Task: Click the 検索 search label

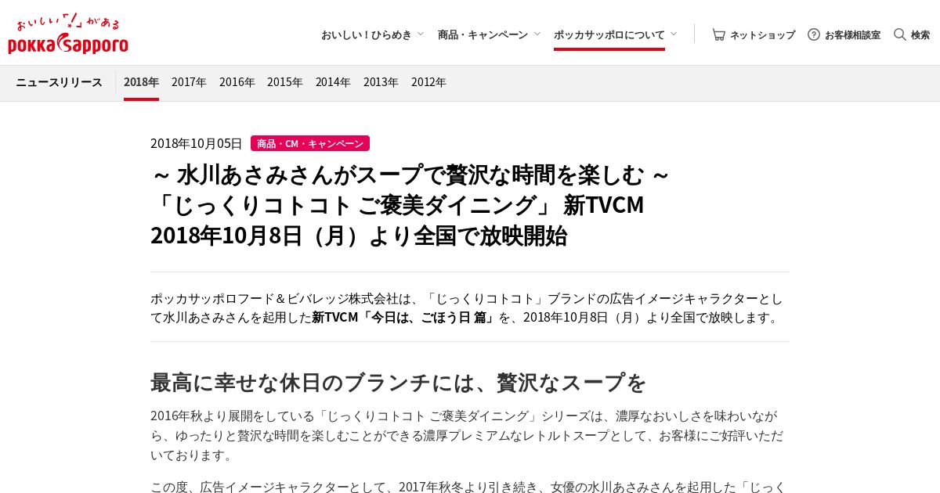Action: coord(920,34)
